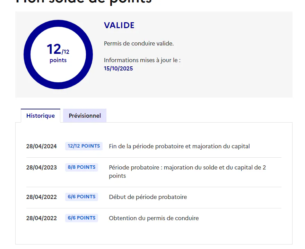Click 'Permis de conduire valide.' text
This screenshot has width=305, height=249.
click(139, 43)
